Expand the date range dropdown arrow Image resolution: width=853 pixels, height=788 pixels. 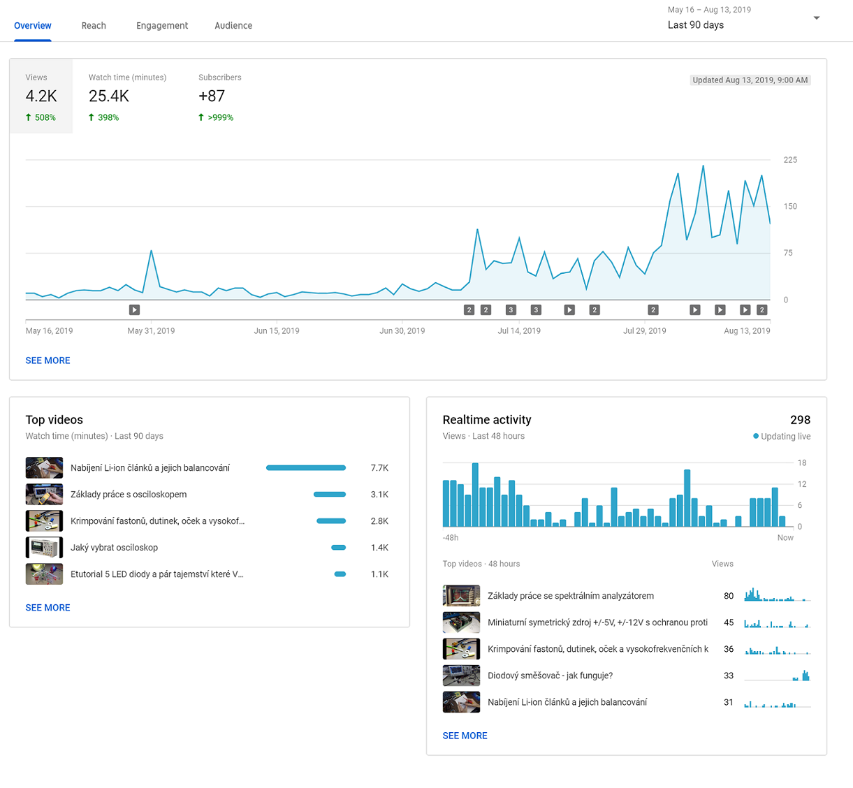tap(816, 18)
